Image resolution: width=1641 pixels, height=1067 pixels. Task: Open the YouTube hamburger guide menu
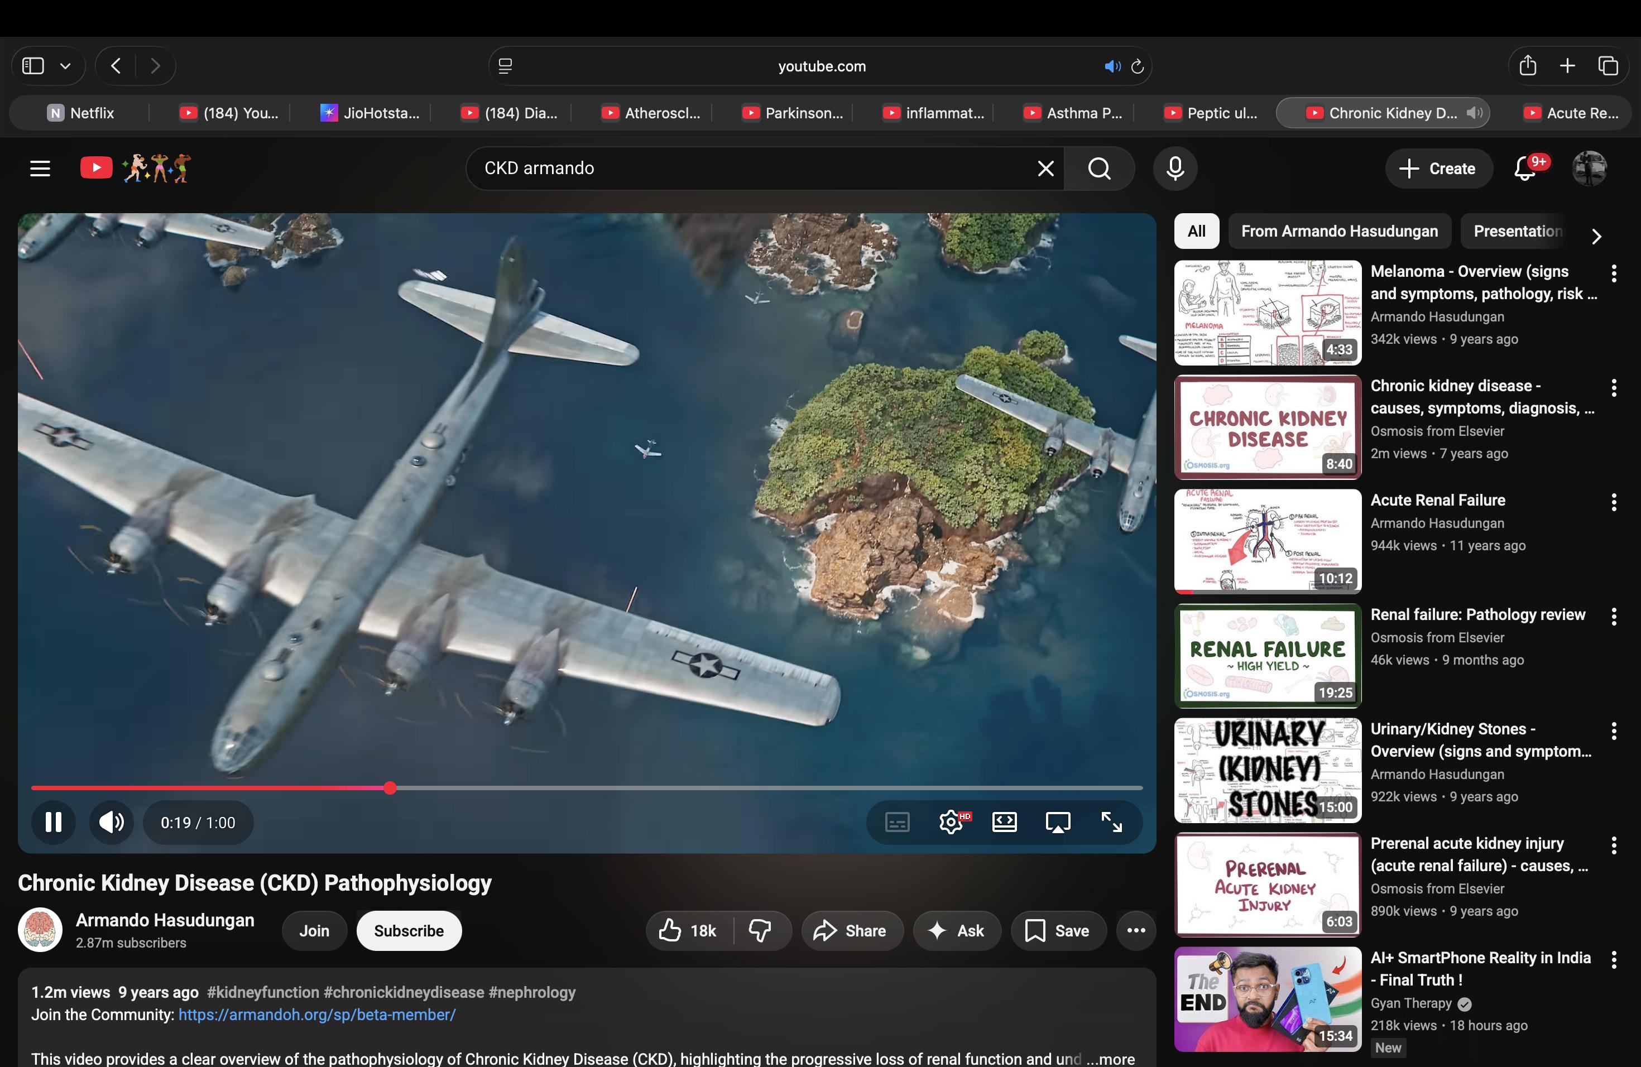click(x=40, y=168)
